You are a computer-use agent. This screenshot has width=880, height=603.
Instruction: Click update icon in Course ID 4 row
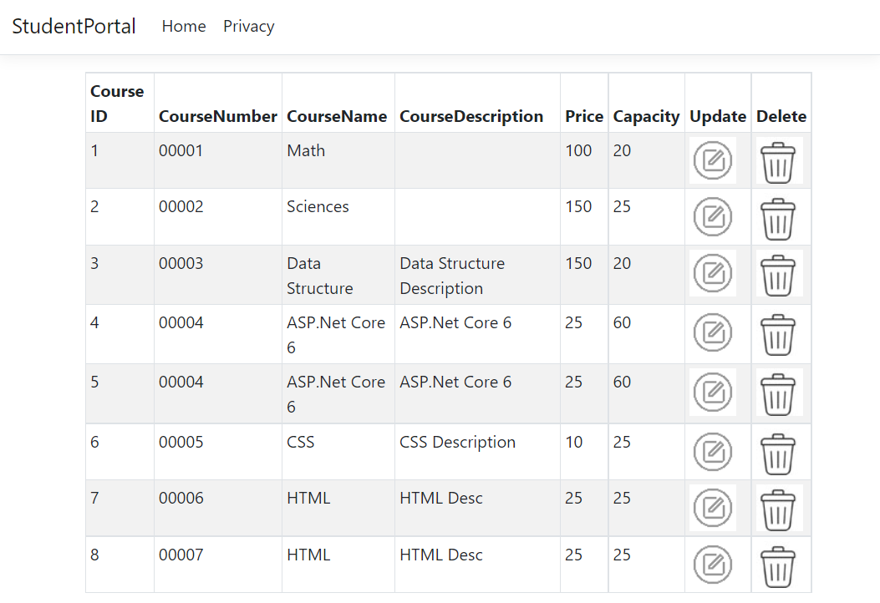click(713, 332)
